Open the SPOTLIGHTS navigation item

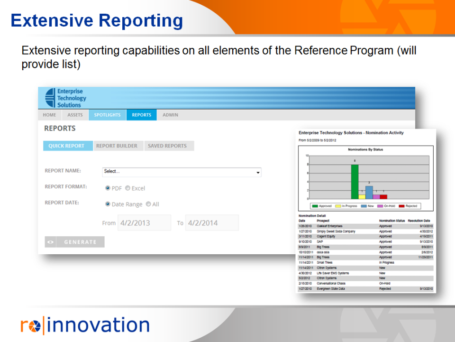(x=107, y=115)
